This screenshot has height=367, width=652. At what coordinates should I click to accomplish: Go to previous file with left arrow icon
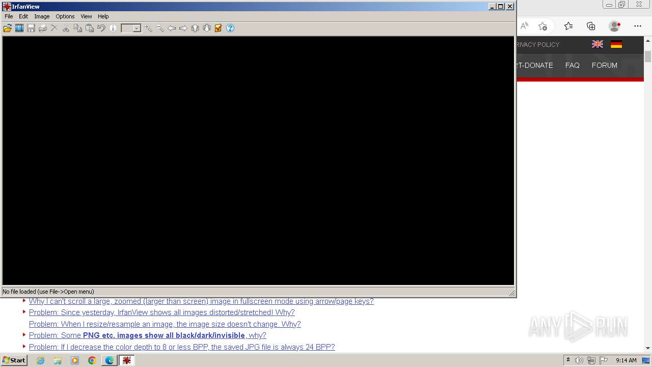(x=172, y=28)
